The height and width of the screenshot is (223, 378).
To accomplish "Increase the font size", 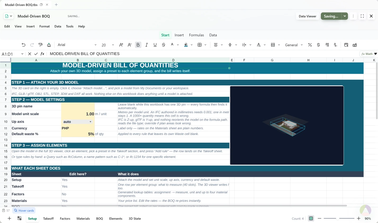I will click(x=121, y=45).
